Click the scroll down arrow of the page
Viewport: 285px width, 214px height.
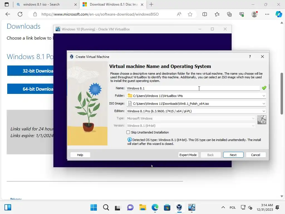pyautogui.click(x=282, y=196)
